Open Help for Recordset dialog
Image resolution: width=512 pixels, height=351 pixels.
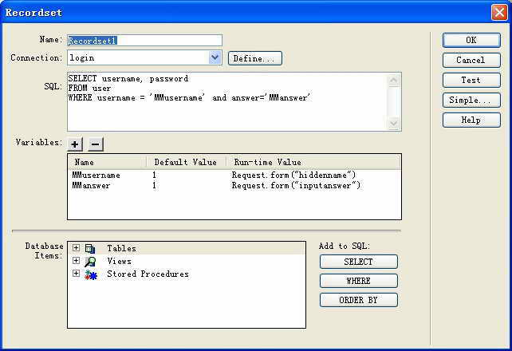click(471, 120)
